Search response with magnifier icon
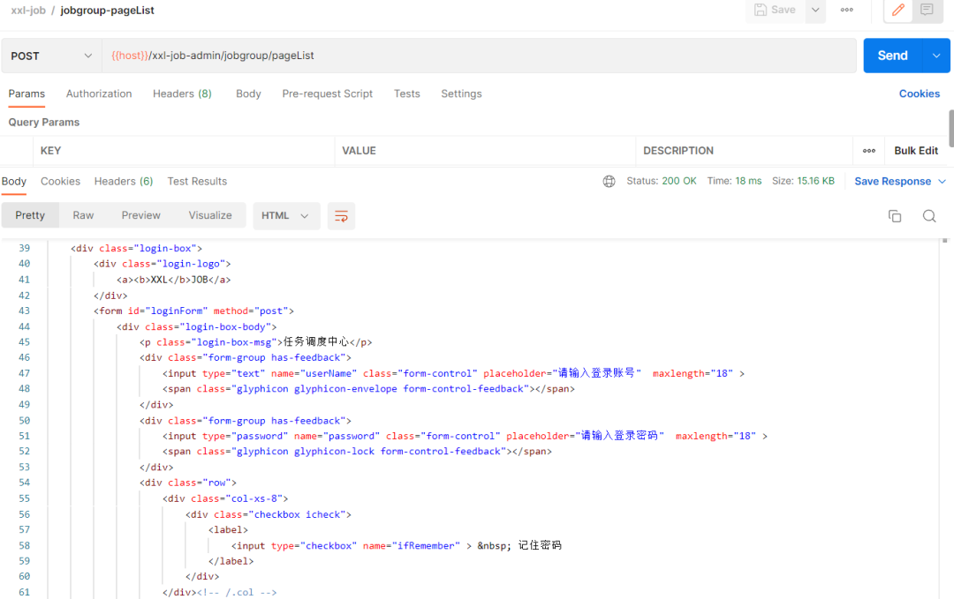 pos(929,216)
